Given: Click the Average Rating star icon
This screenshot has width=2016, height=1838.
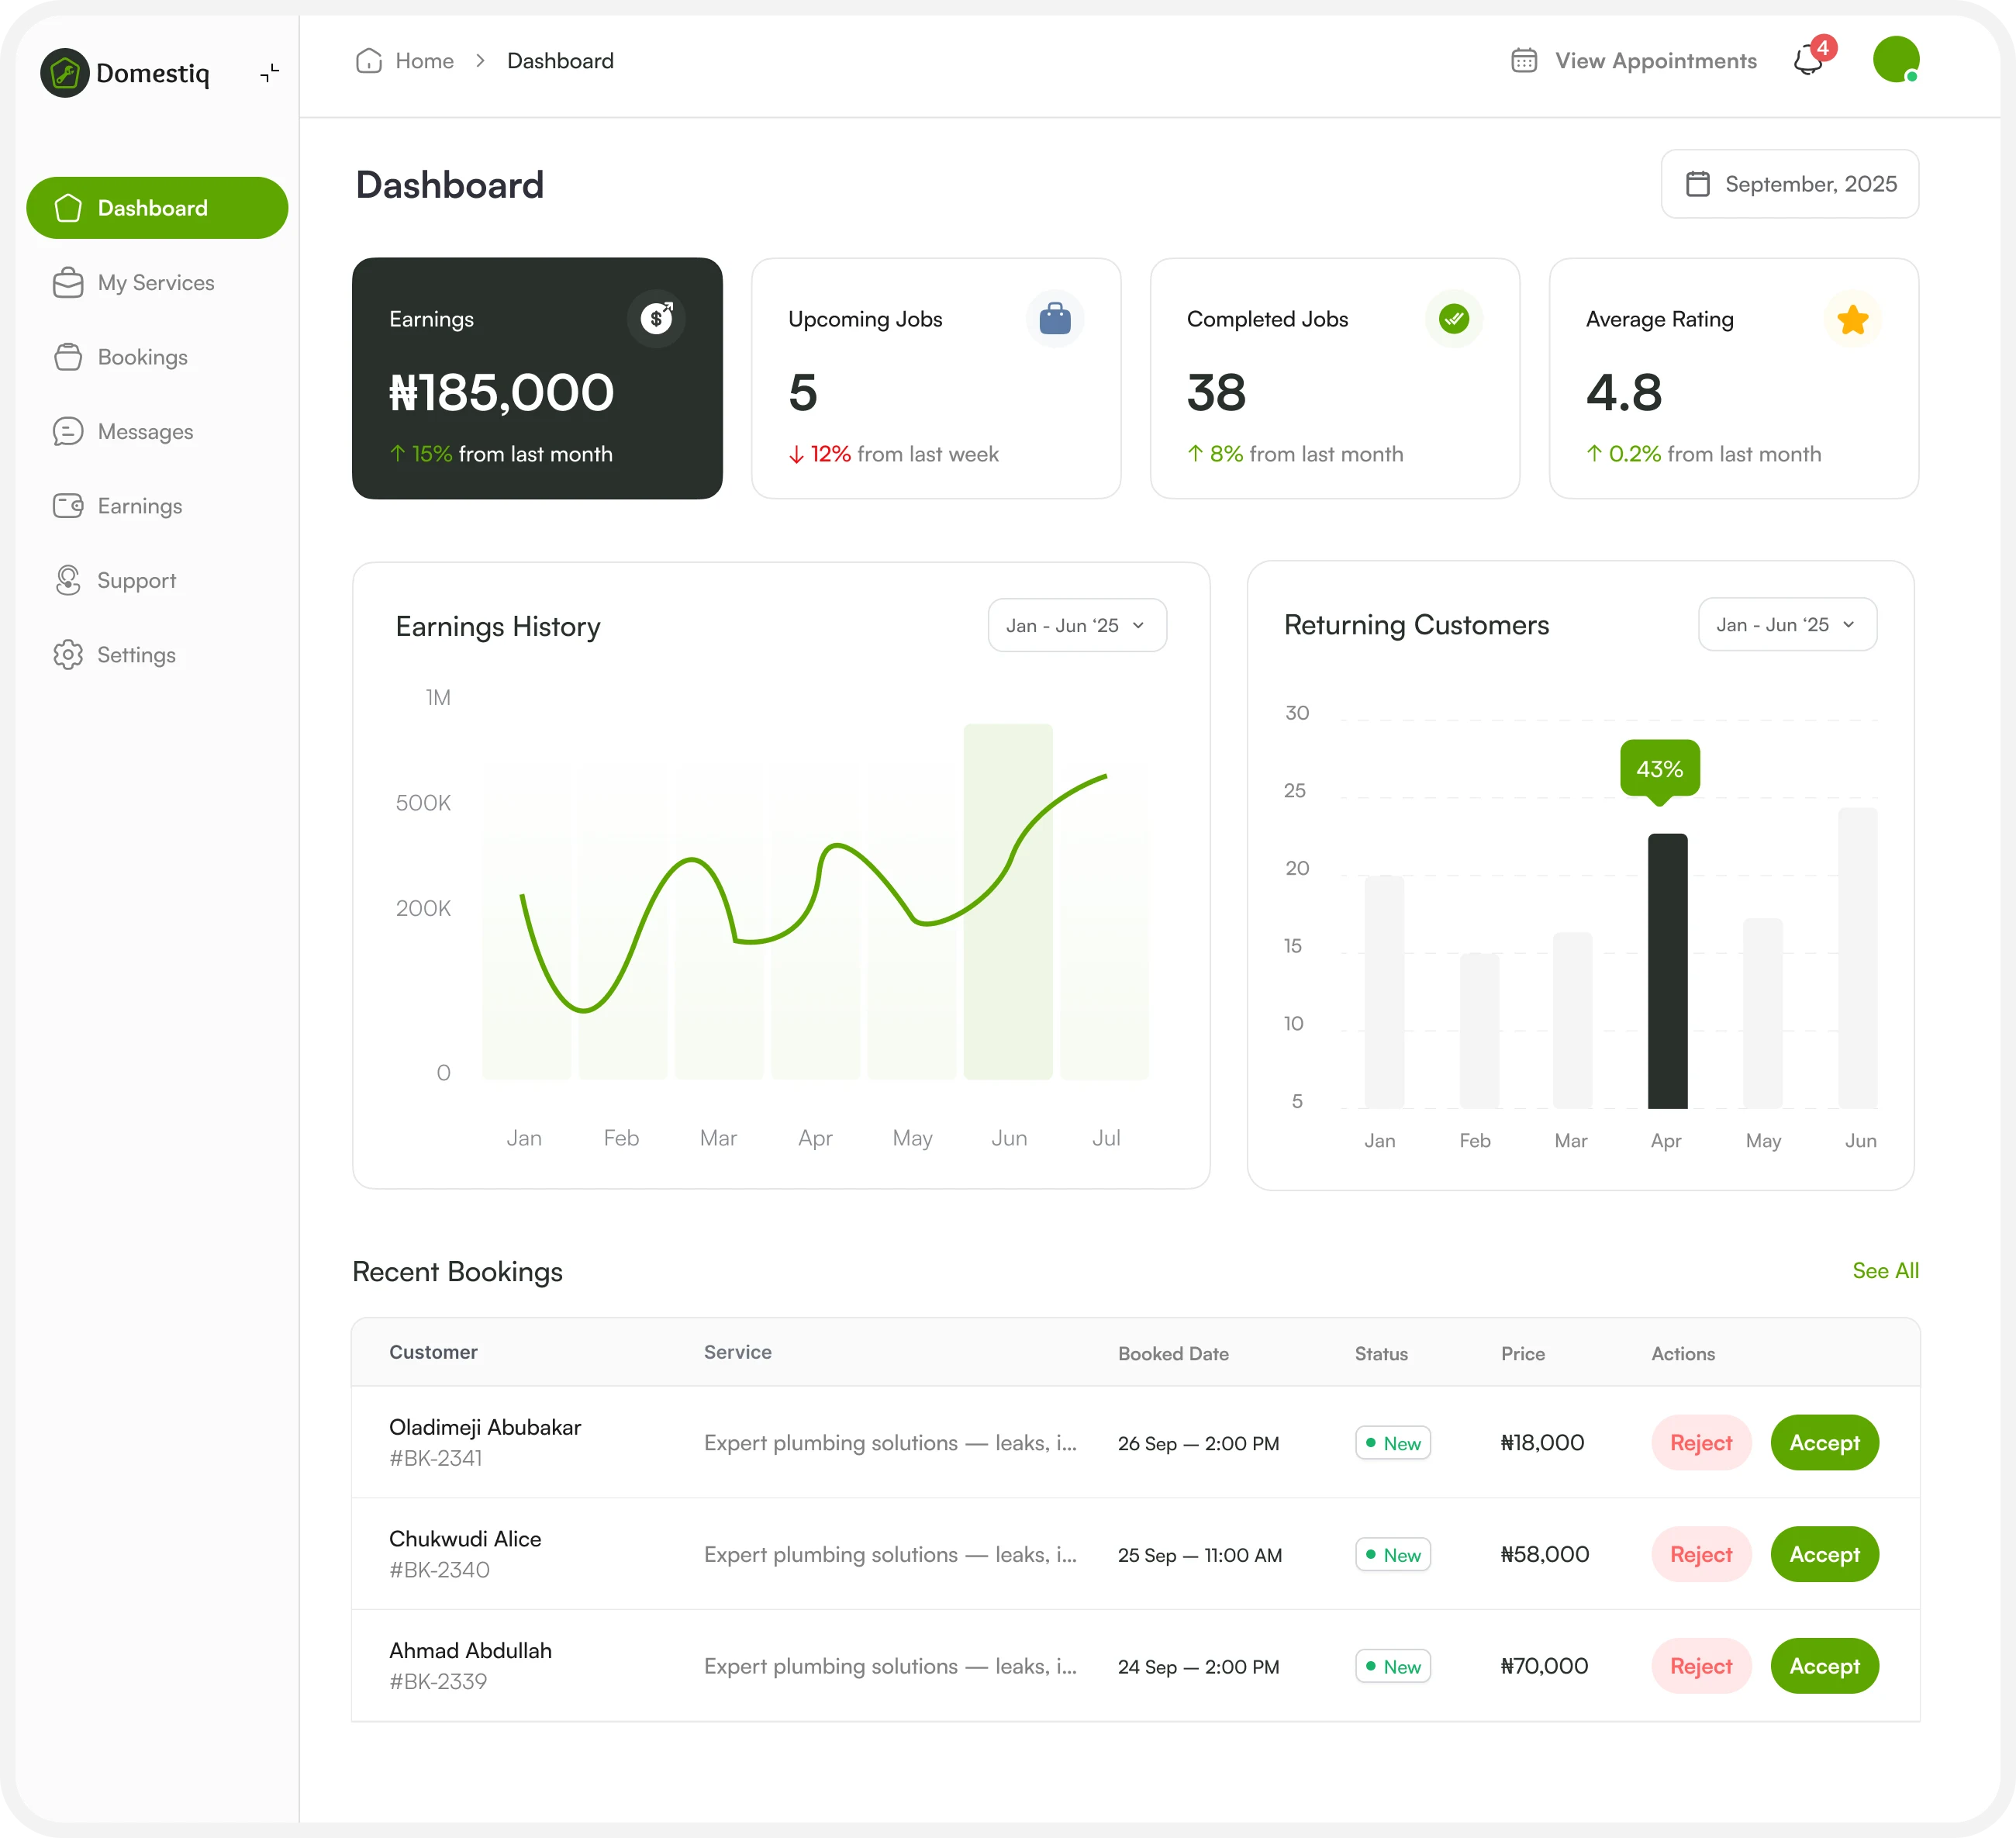Looking at the screenshot, I should pyautogui.click(x=1852, y=320).
